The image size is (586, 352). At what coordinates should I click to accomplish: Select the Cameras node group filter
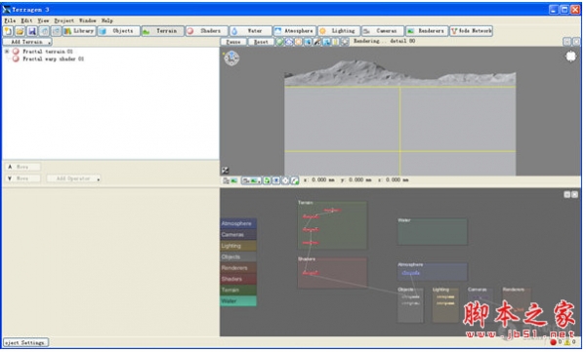pos(238,235)
